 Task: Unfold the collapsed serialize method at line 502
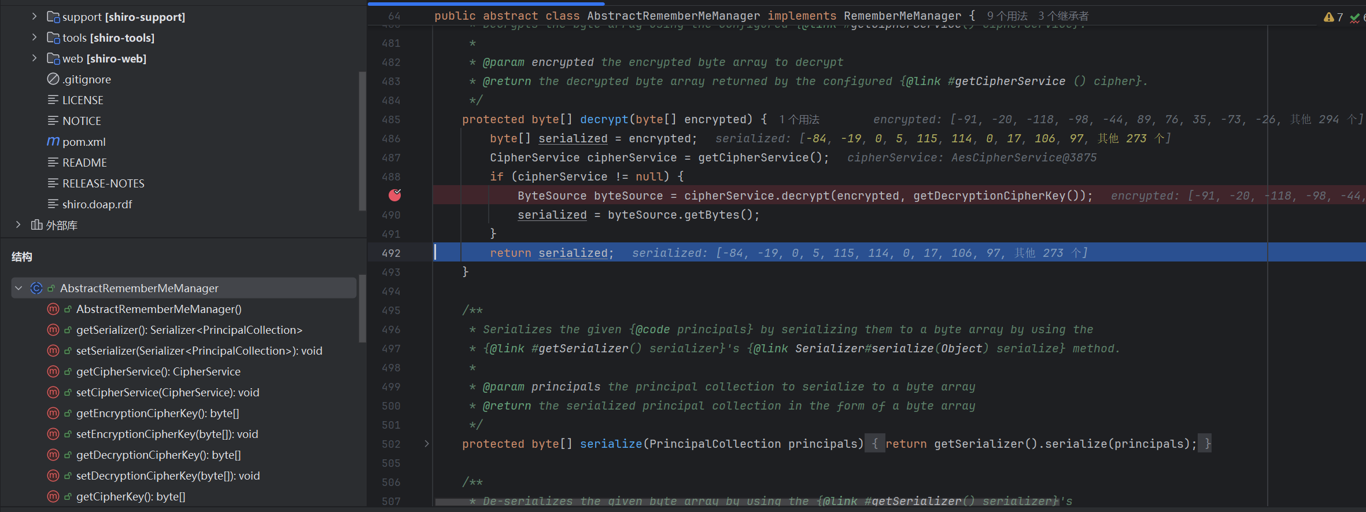pyautogui.click(x=427, y=444)
